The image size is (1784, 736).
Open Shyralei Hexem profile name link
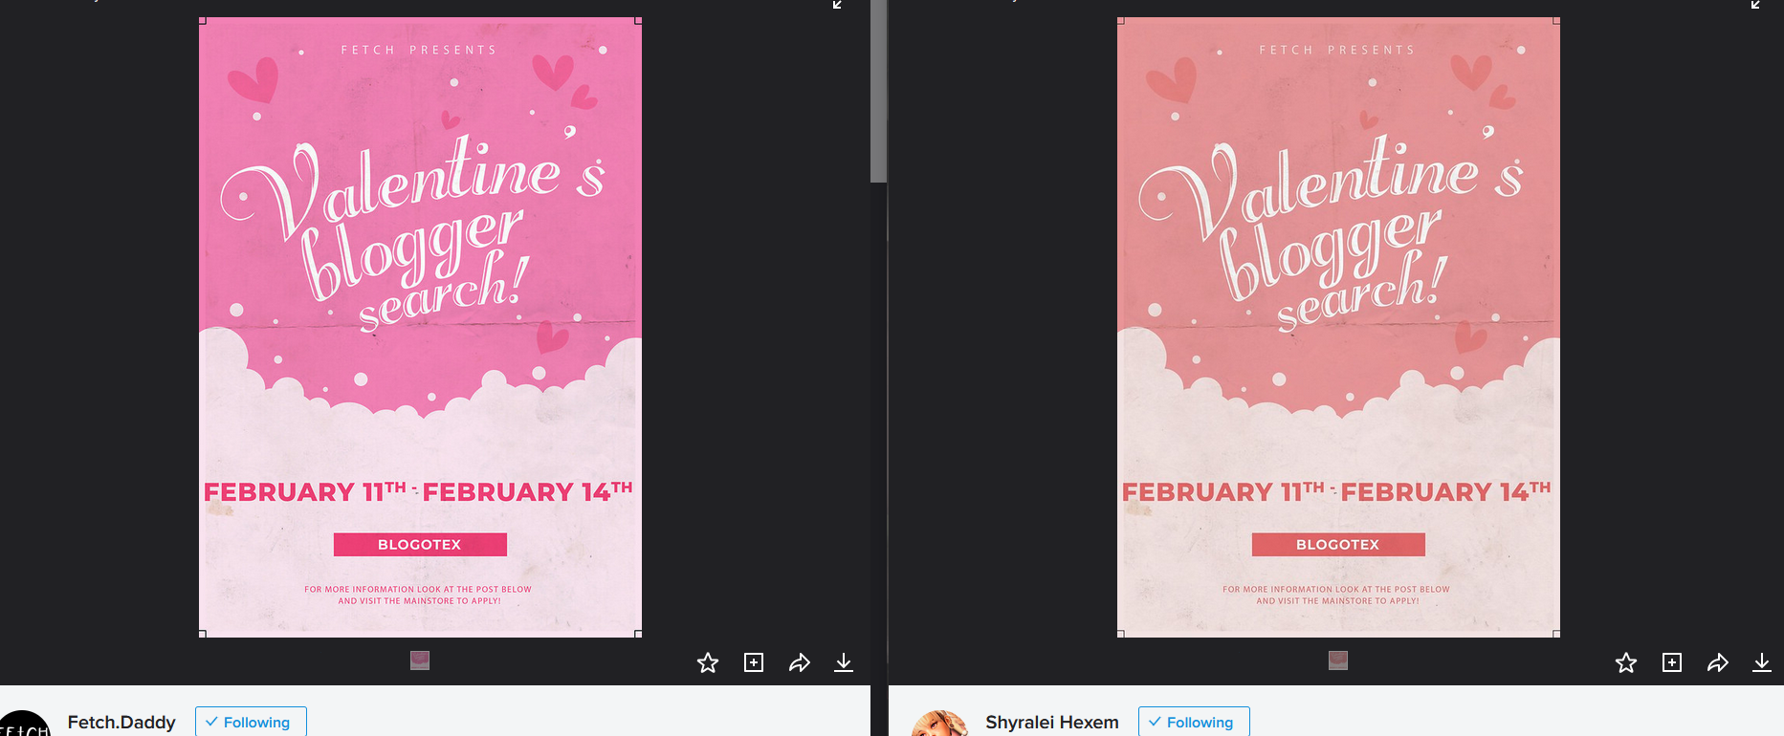tap(1052, 722)
